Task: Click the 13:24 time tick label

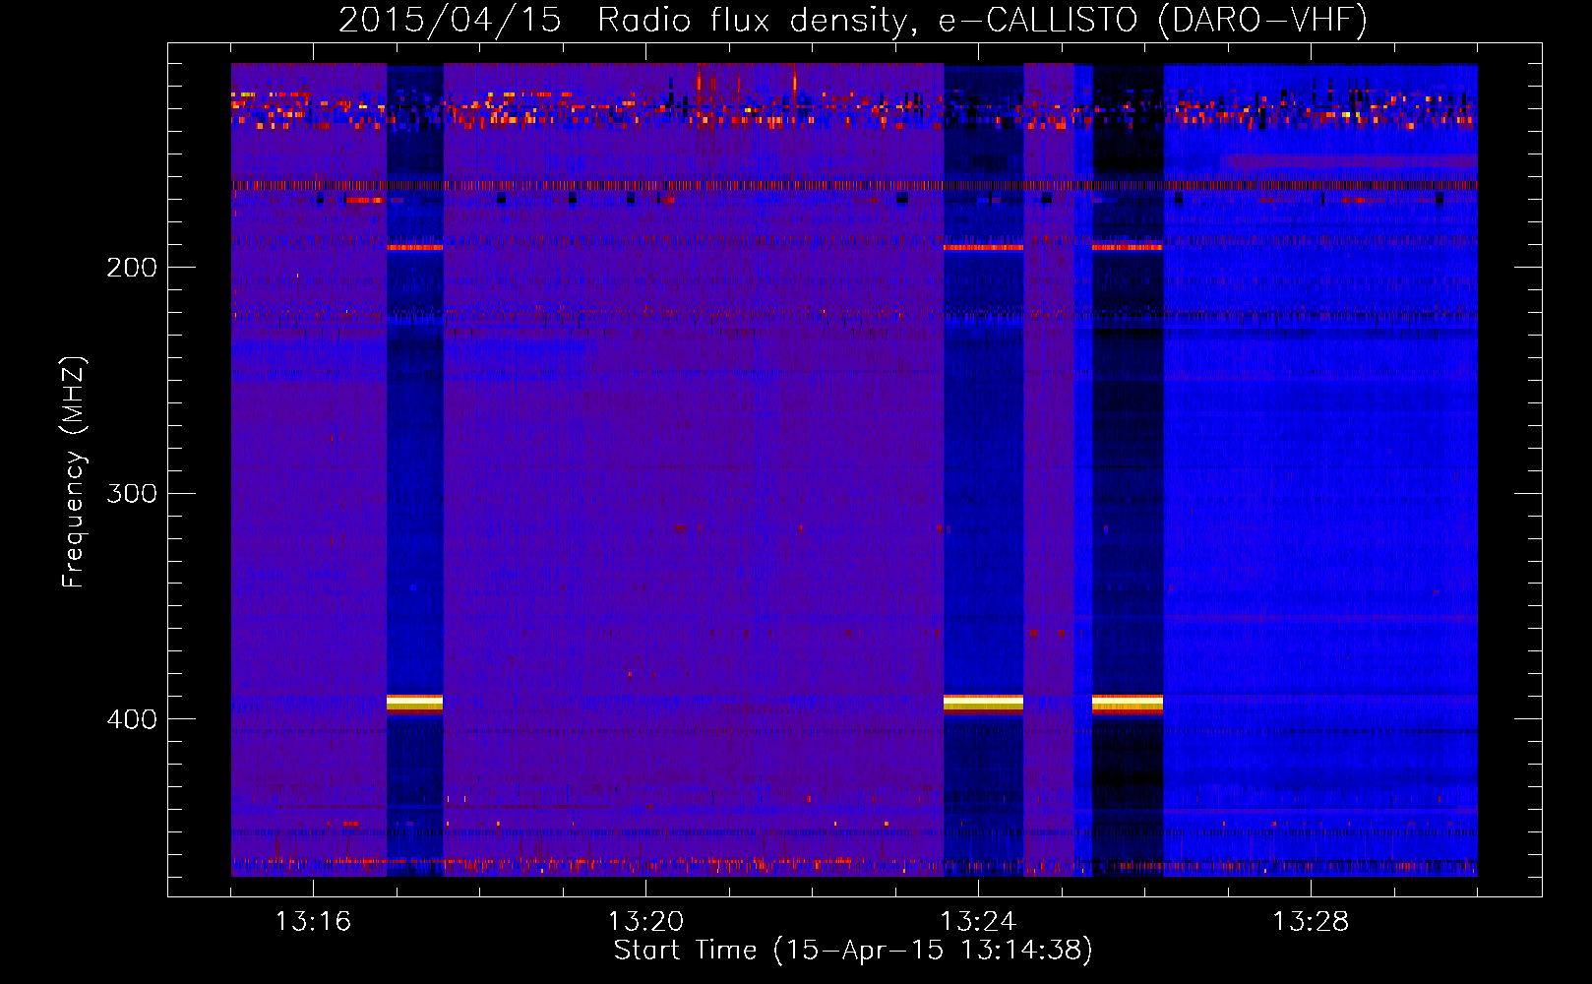Action: click(978, 921)
